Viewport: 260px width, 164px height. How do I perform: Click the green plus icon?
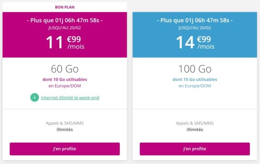[x=35, y=98]
